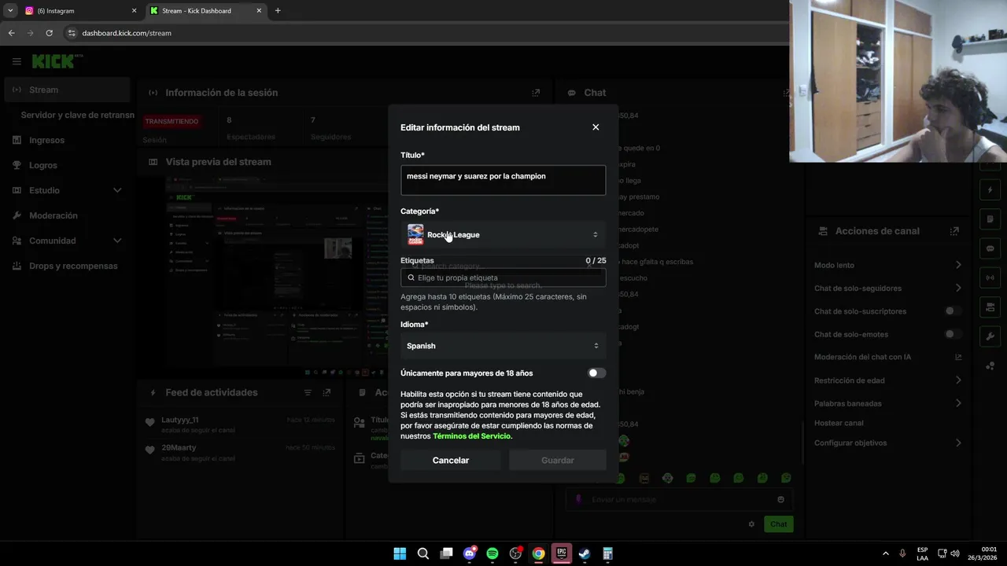Screen dimensions: 1007x566
Task: Open the hamburger menu beside Kick logo
Action: [x=17, y=61]
